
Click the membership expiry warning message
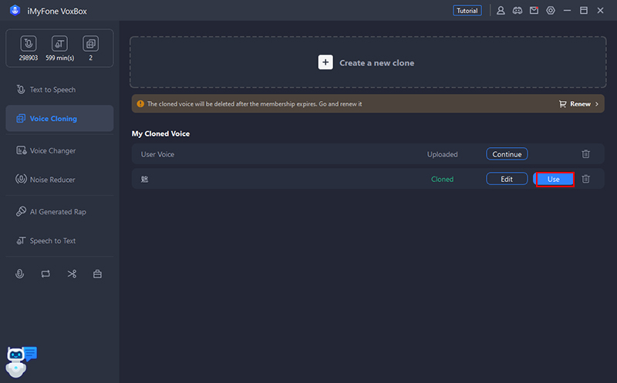(255, 104)
